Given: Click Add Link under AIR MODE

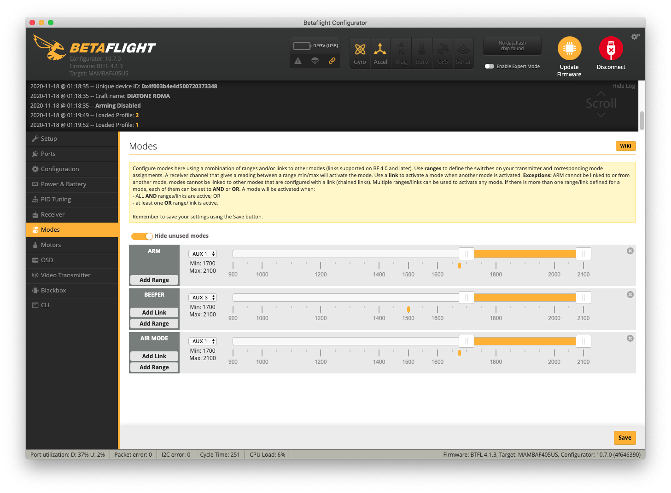Looking at the screenshot, I should tap(154, 356).
